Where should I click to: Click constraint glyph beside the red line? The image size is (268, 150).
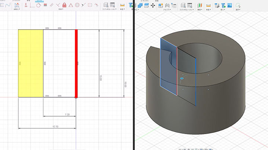(x=78, y=63)
